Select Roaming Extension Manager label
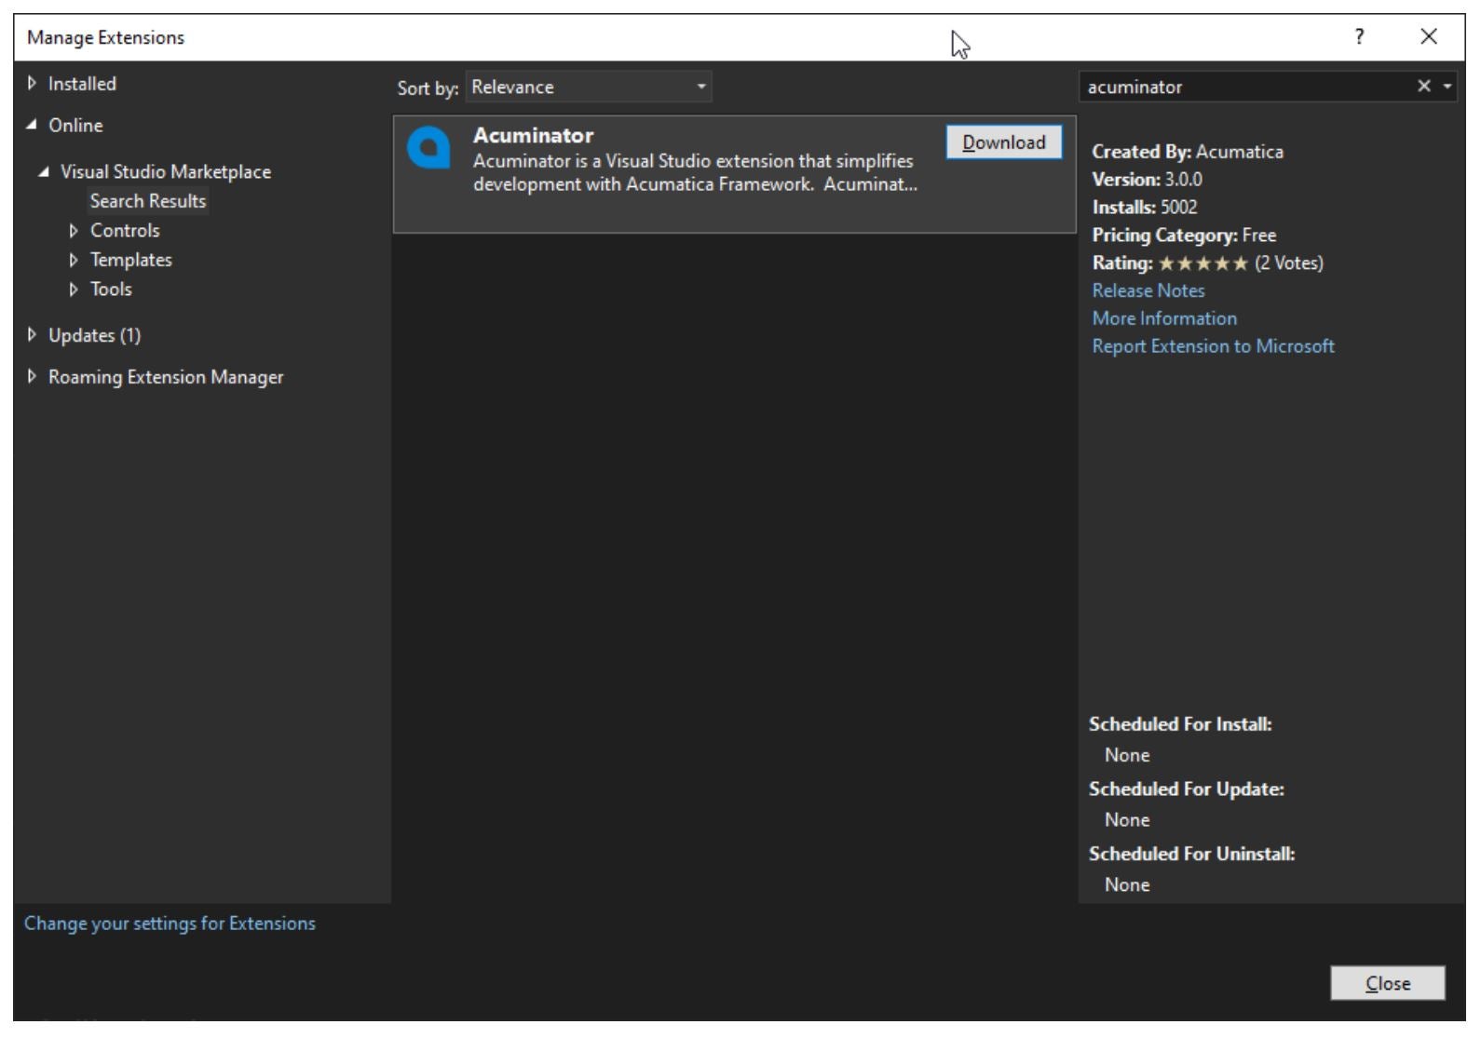The image size is (1481, 1038). 166,377
